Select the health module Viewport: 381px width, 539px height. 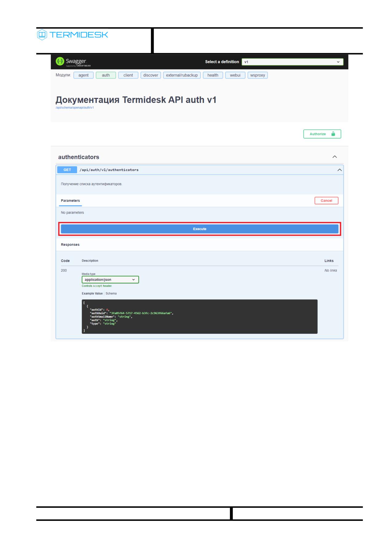[213, 75]
